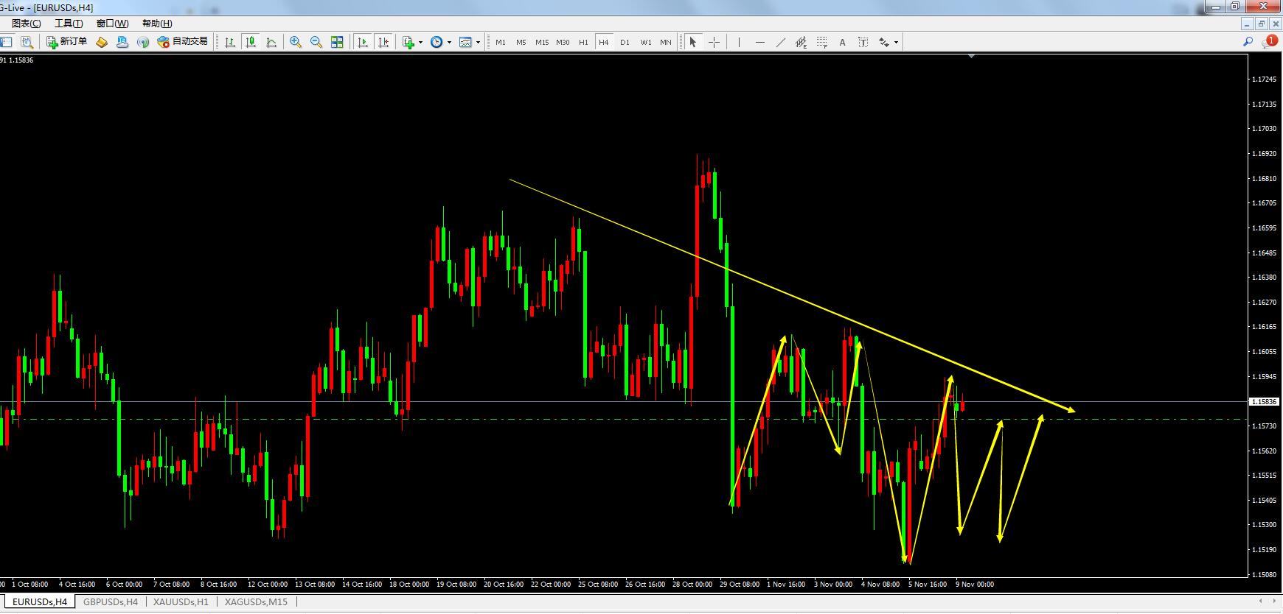This screenshot has width=1283, height=614.
Task: Select the equidistant channel tool
Action: tap(801, 42)
